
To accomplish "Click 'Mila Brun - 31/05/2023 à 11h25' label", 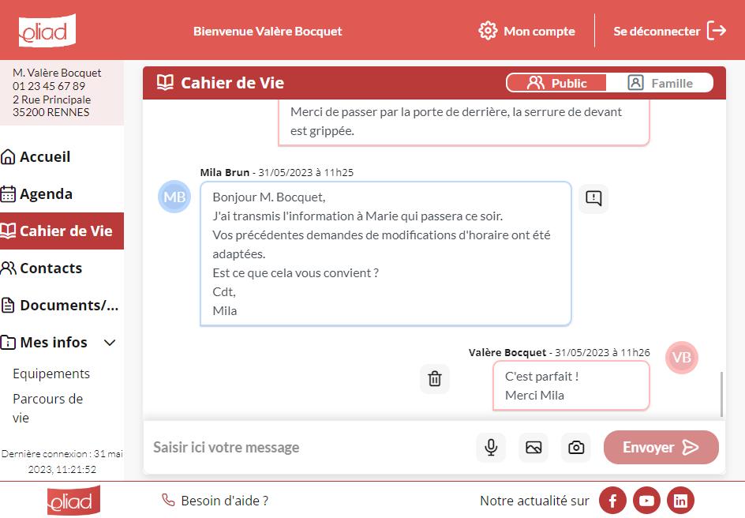I will 276,172.
